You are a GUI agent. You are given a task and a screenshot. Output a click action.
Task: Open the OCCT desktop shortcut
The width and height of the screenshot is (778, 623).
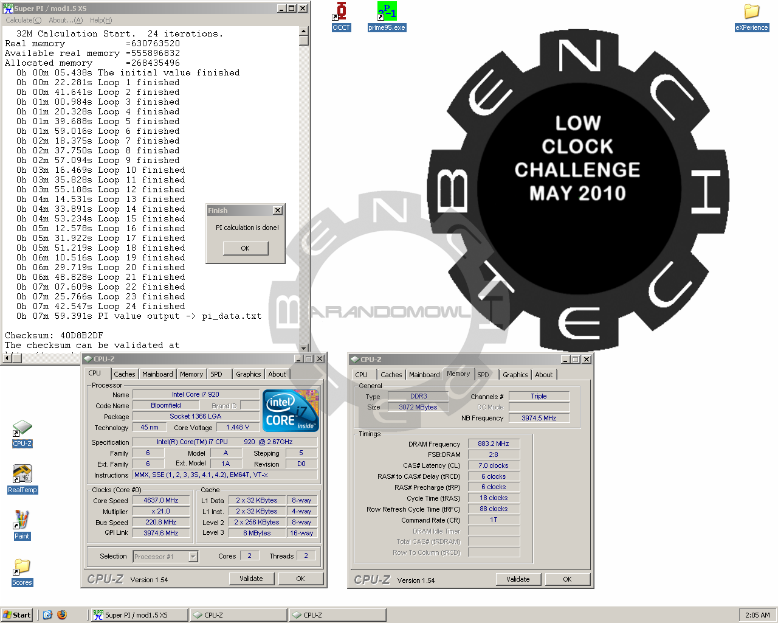pos(341,16)
